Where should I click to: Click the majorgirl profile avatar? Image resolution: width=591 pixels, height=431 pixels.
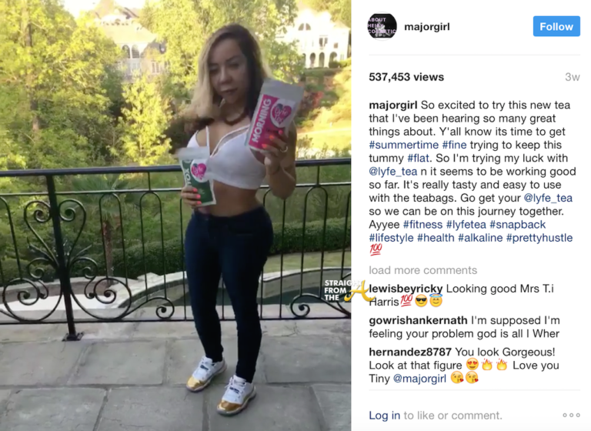pyautogui.click(x=382, y=26)
